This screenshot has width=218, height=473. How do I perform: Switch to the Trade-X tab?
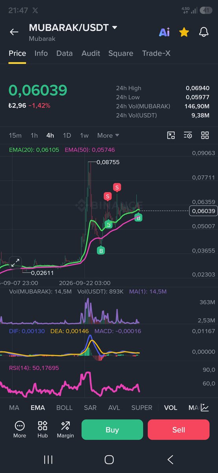pyautogui.click(x=156, y=53)
